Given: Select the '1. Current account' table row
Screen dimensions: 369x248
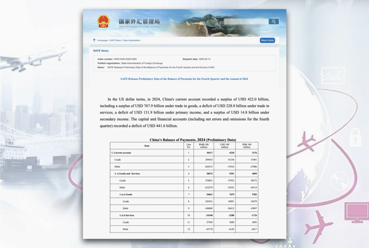Looking at the screenshot, I should (x=184, y=153).
